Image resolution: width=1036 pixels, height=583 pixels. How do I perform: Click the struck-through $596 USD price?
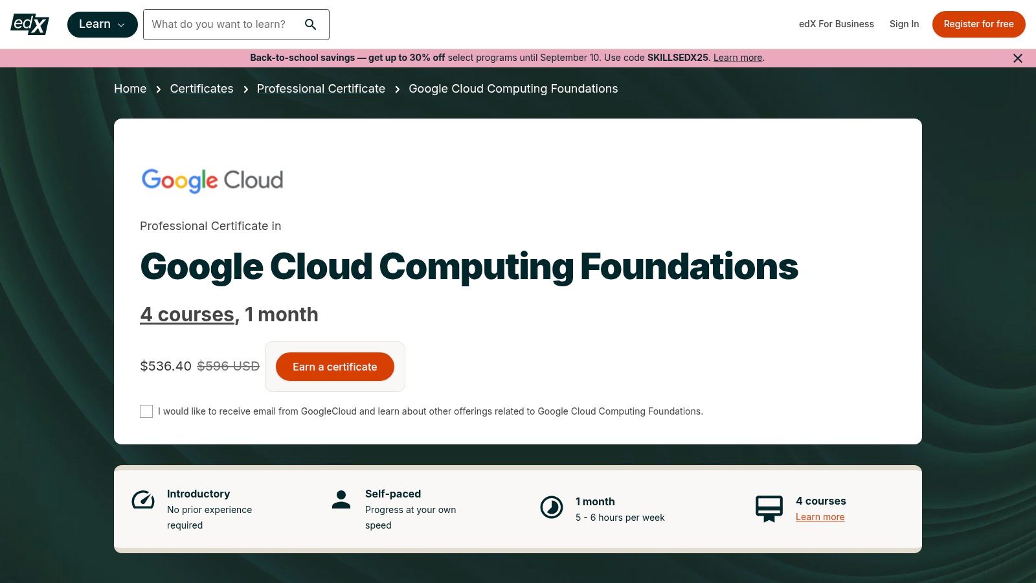(x=228, y=366)
